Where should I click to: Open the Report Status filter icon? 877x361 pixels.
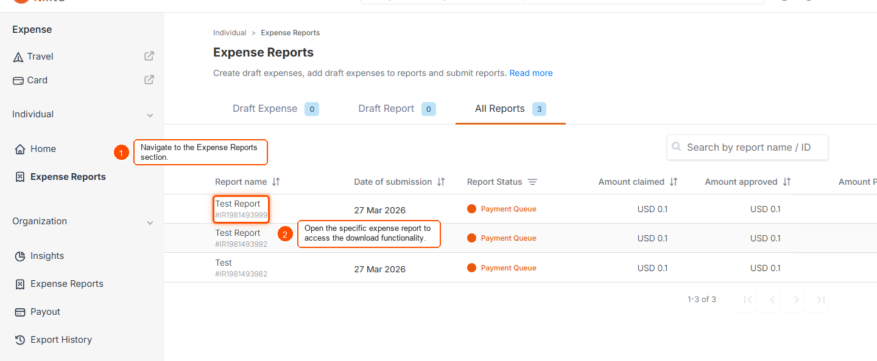tap(532, 182)
